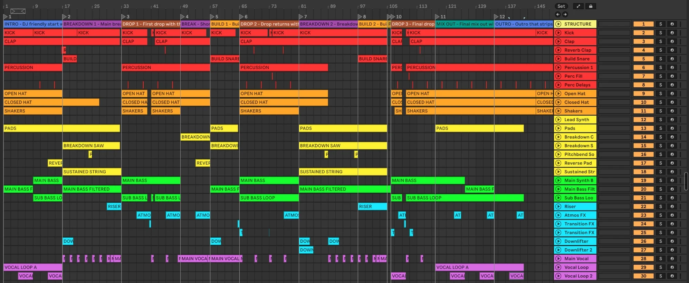
Task: Arm the Sub Bass Loop track
Action: [672, 198]
